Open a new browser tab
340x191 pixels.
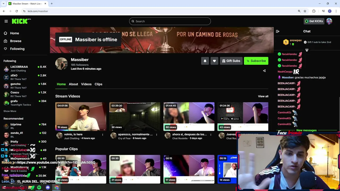click(52, 3)
